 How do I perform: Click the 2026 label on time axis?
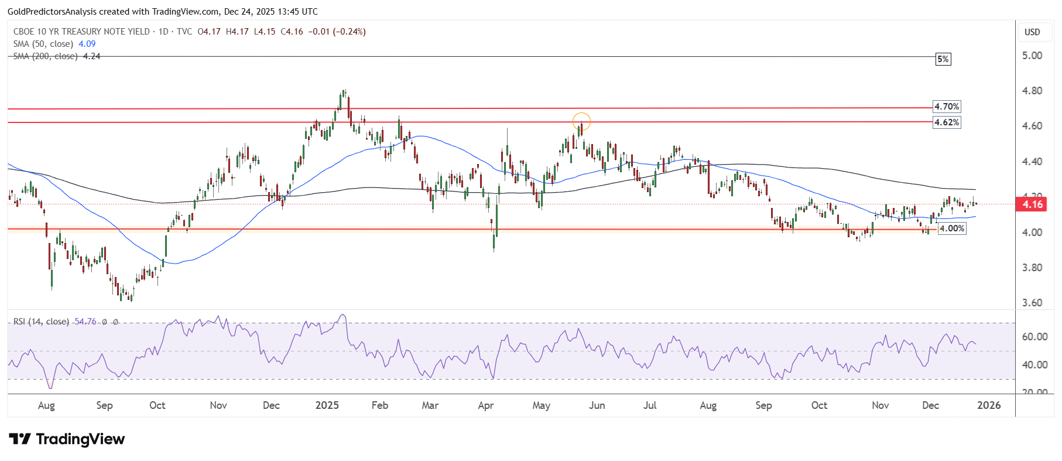(x=989, y=405)
